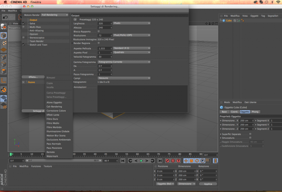Viewport: 282px width, 192px height.
Task: Choose Occlusione Ambientale from the effect menu
Action: [x=59, y=140]
